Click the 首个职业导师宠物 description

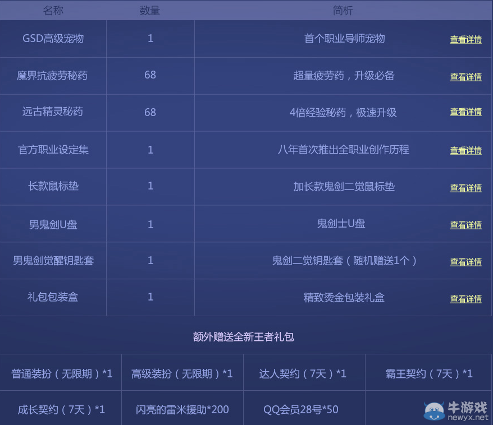tap(345, 38)
